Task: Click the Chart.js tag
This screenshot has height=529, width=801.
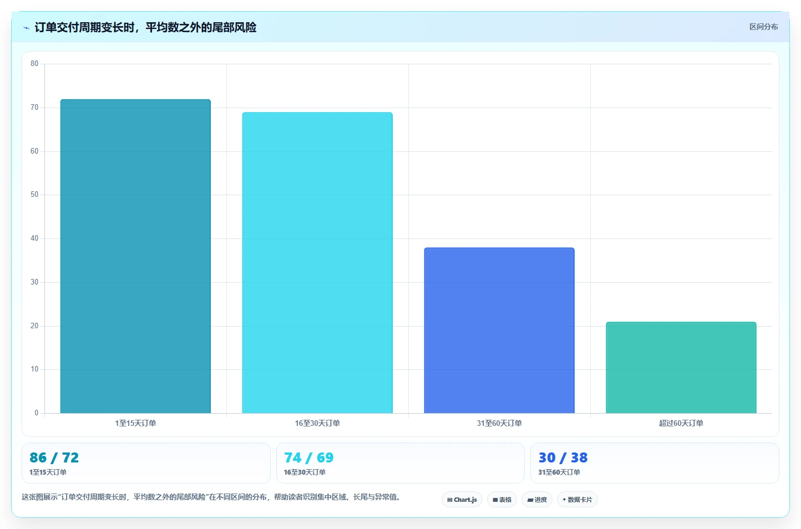Action: click(462, 500)
